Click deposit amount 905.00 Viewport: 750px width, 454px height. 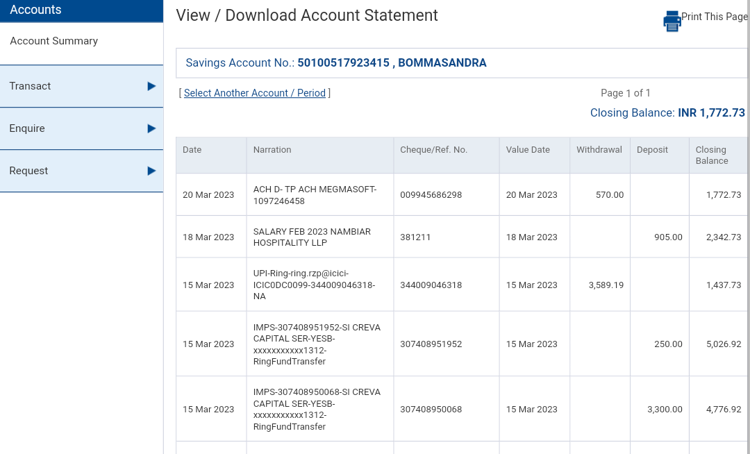[x=668, y=237]
